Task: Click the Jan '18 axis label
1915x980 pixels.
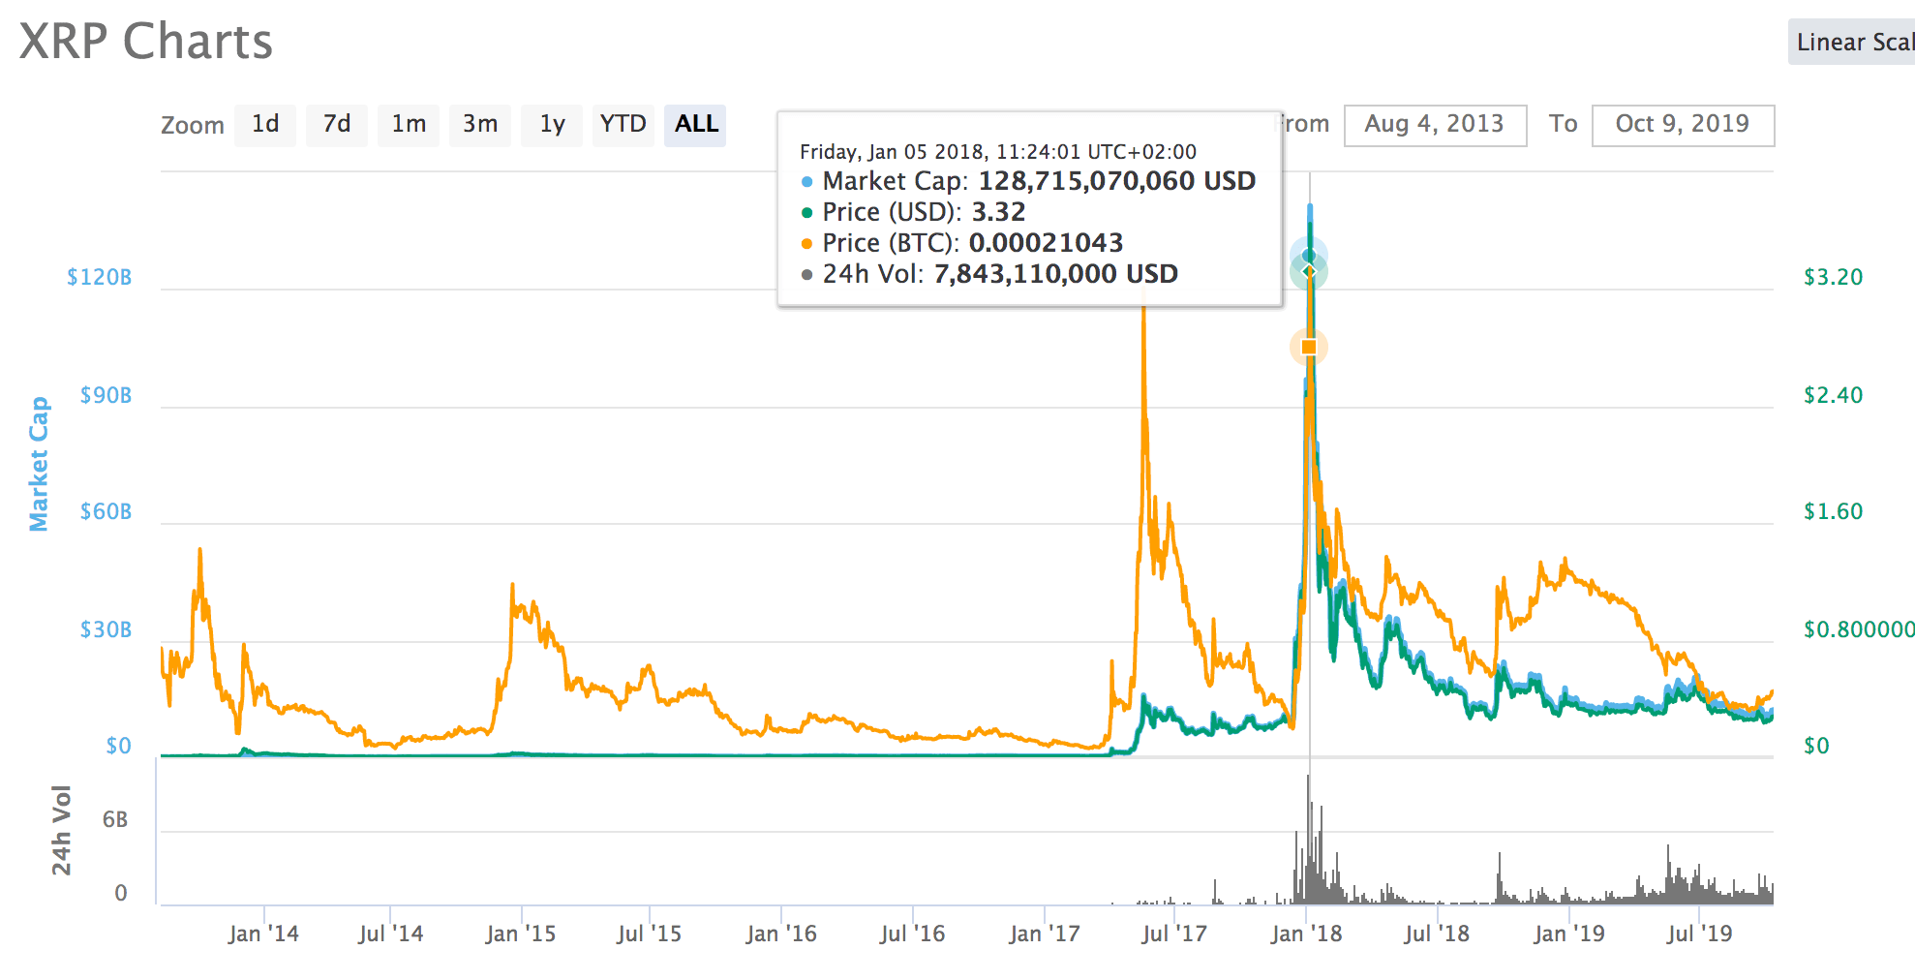Action: [1307, 934]
